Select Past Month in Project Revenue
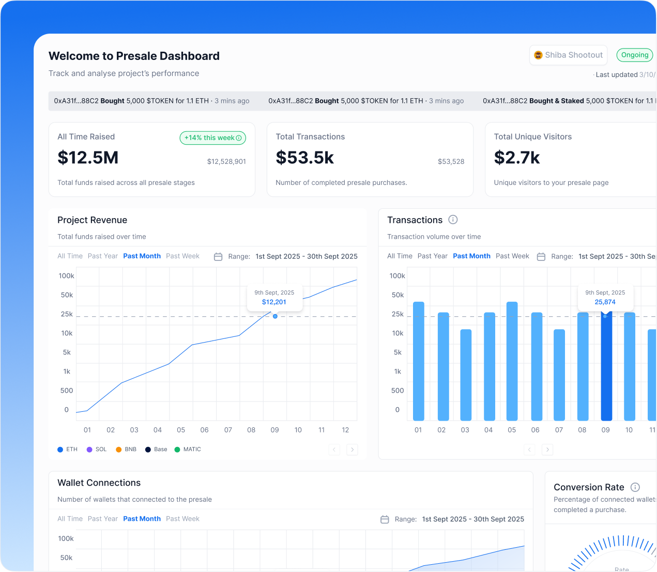The width and height of the screenshot is (657, 572). (142, 256)
